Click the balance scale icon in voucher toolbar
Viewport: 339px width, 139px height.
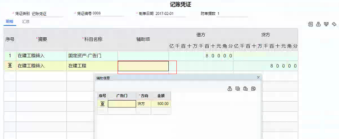click(326, 24)
